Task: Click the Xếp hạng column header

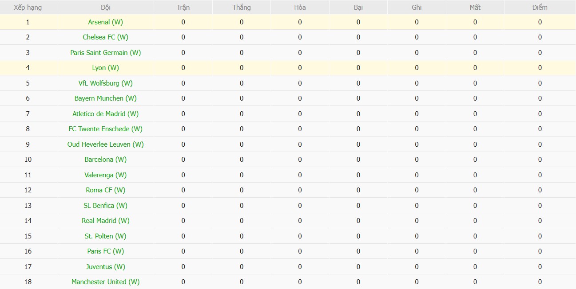Action: coord(28,8)
